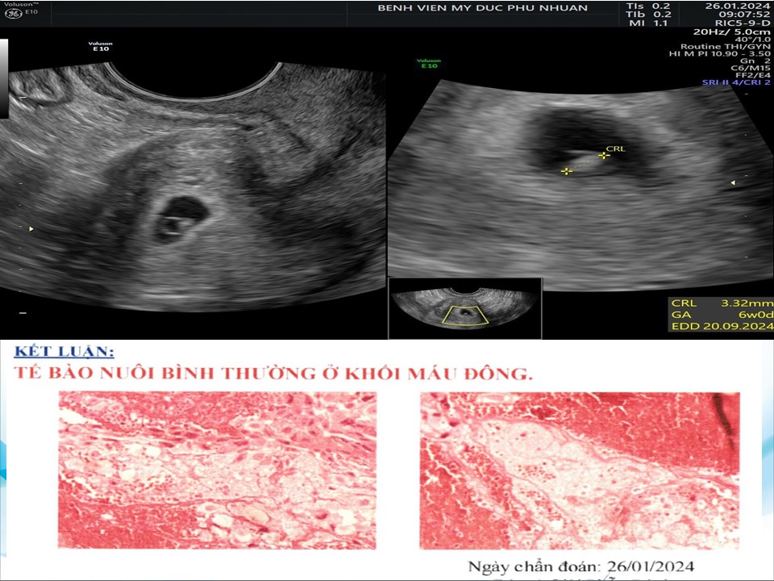Click the grayscale bar at far left
Screen dimensions: 774x581
pyautogui.click(x=4, y=77)
